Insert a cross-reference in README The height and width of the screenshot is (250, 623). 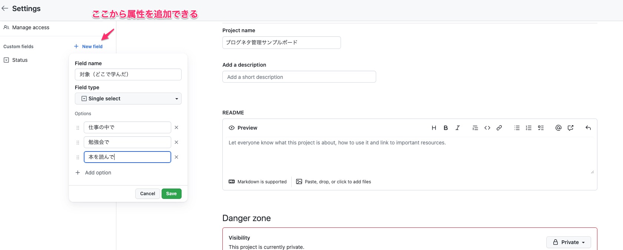[570, 128]
